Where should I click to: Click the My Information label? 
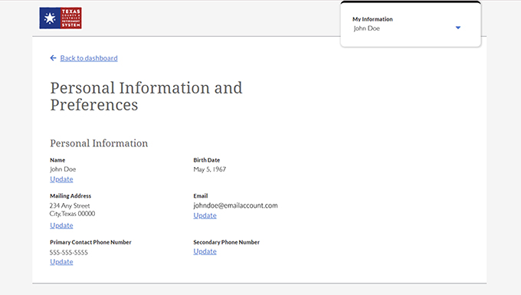[x=372, y=19]
